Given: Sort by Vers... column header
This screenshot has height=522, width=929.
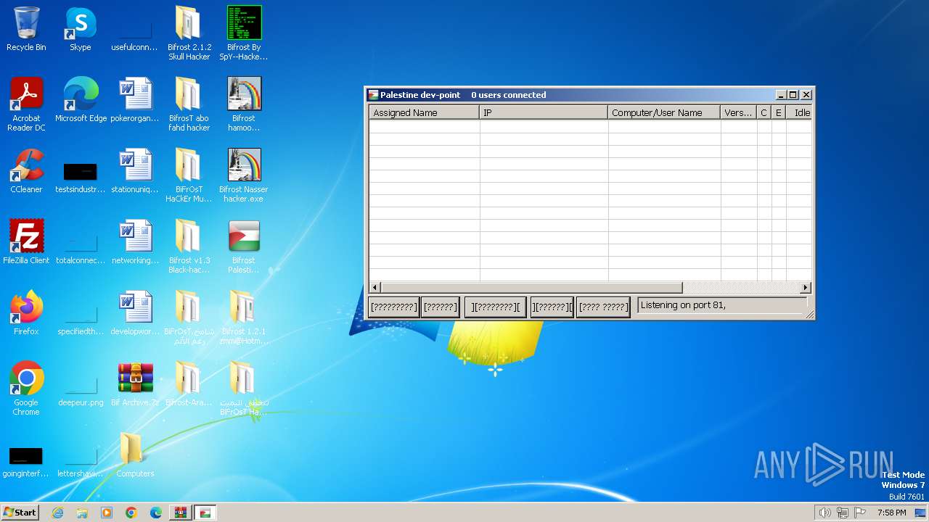Looking at the screenshot, I should pos(738,112).
